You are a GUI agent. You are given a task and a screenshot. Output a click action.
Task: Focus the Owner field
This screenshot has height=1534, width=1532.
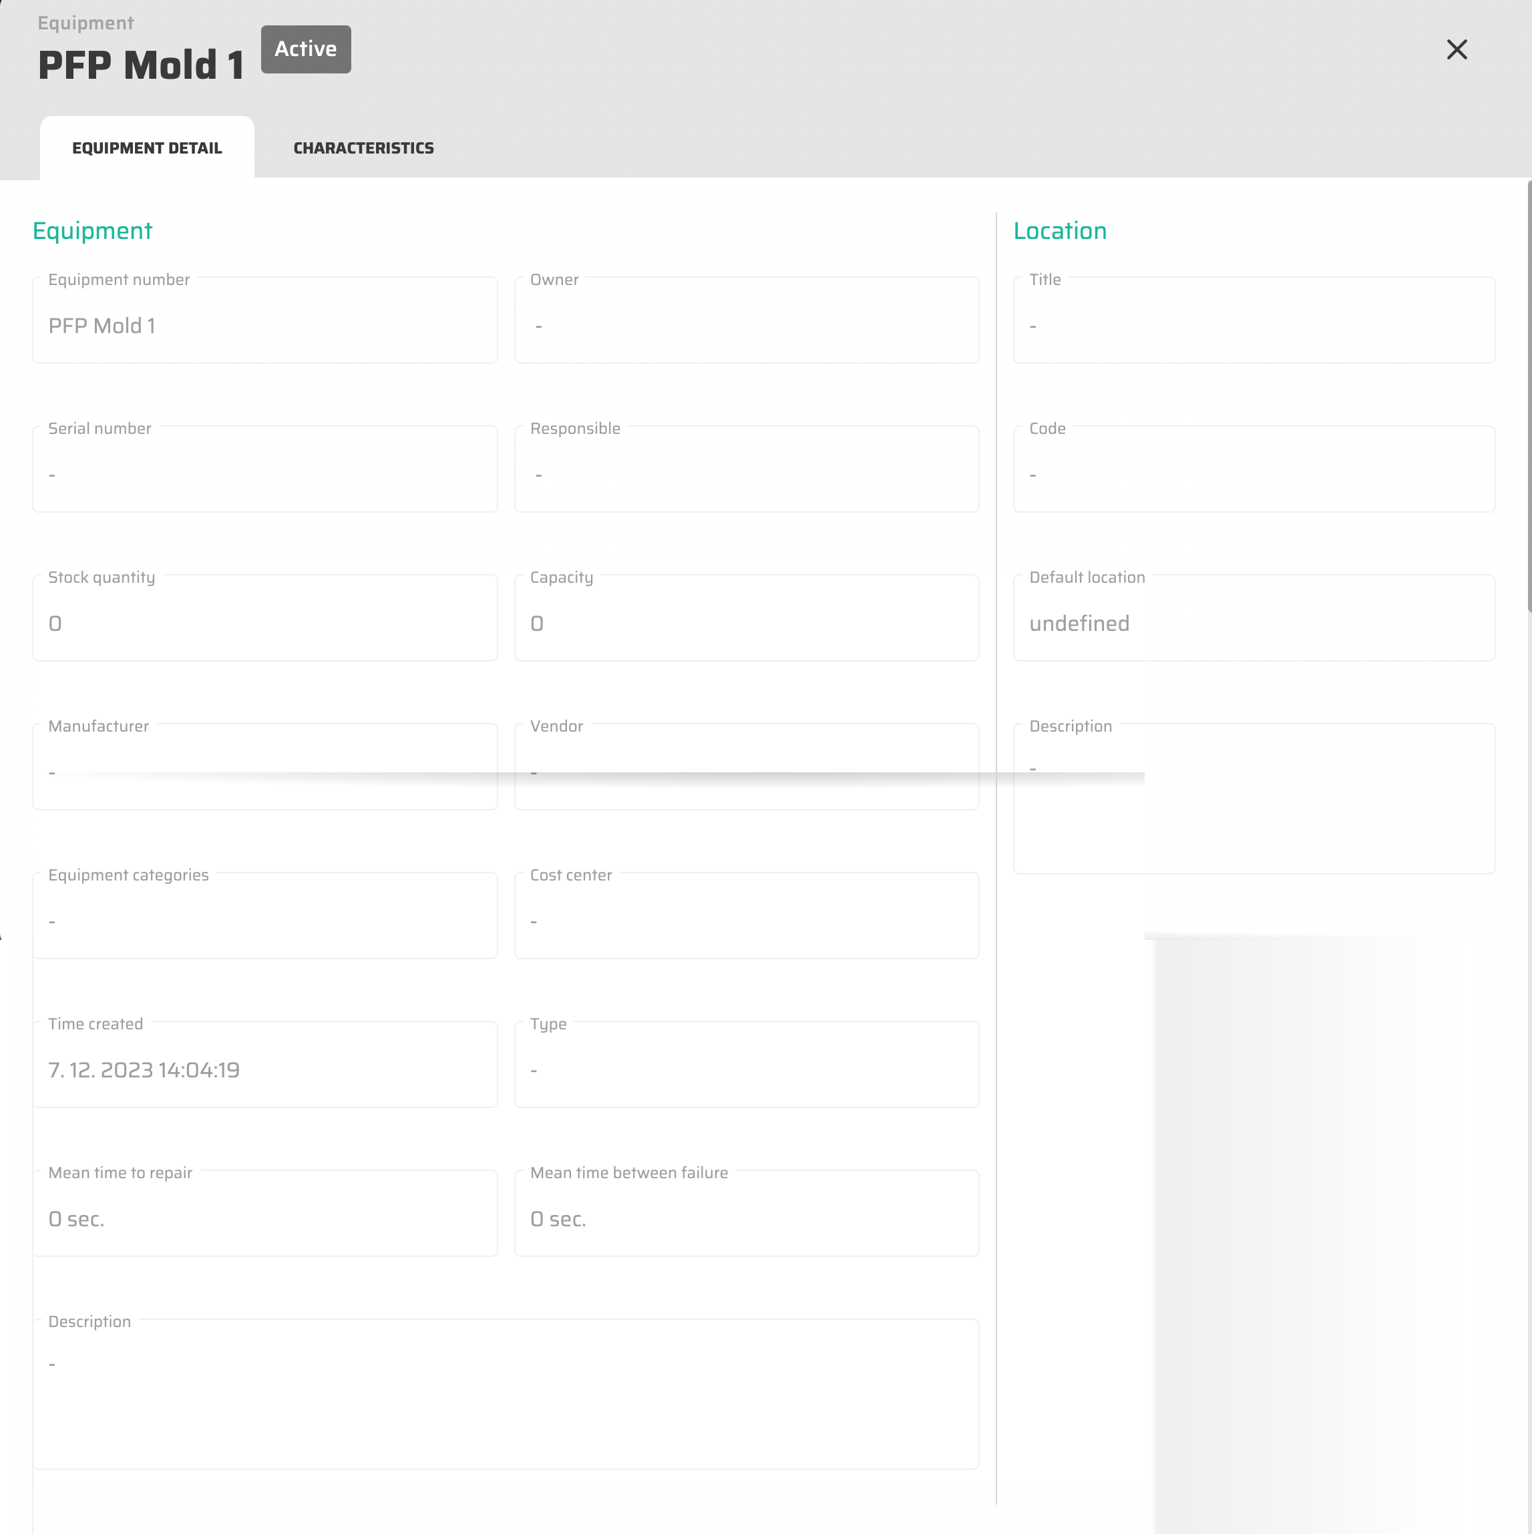[746, 324]
